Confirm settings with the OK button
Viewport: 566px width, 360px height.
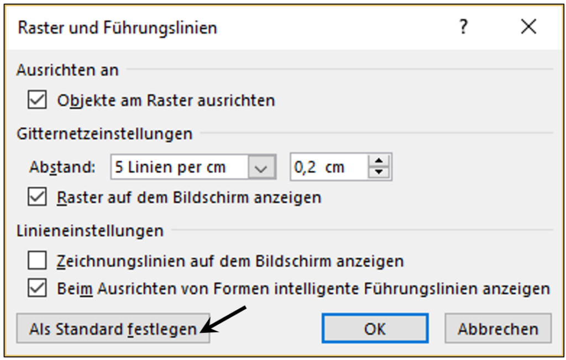click(375, 329)
